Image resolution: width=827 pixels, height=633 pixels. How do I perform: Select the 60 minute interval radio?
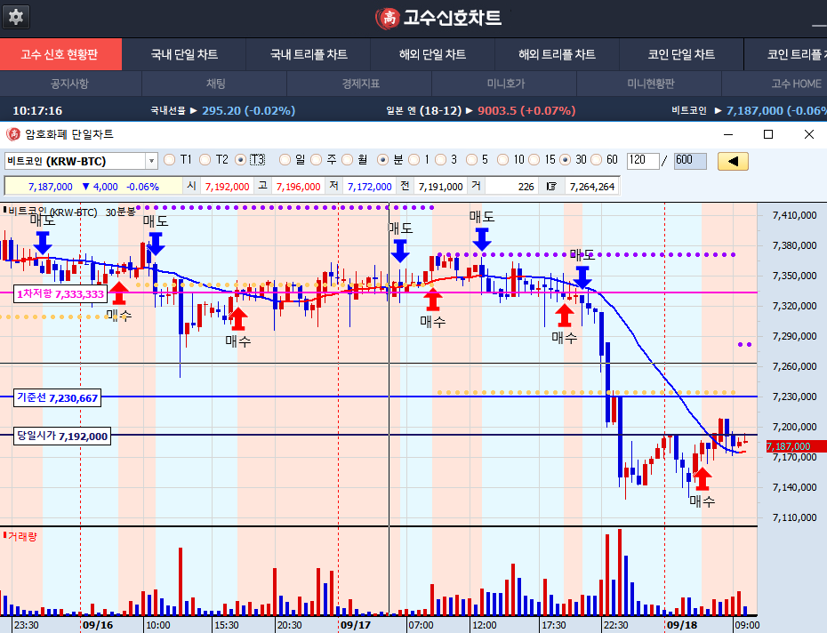[596, 160]
